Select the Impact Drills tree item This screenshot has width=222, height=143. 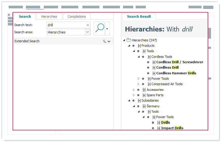[172, 128]
